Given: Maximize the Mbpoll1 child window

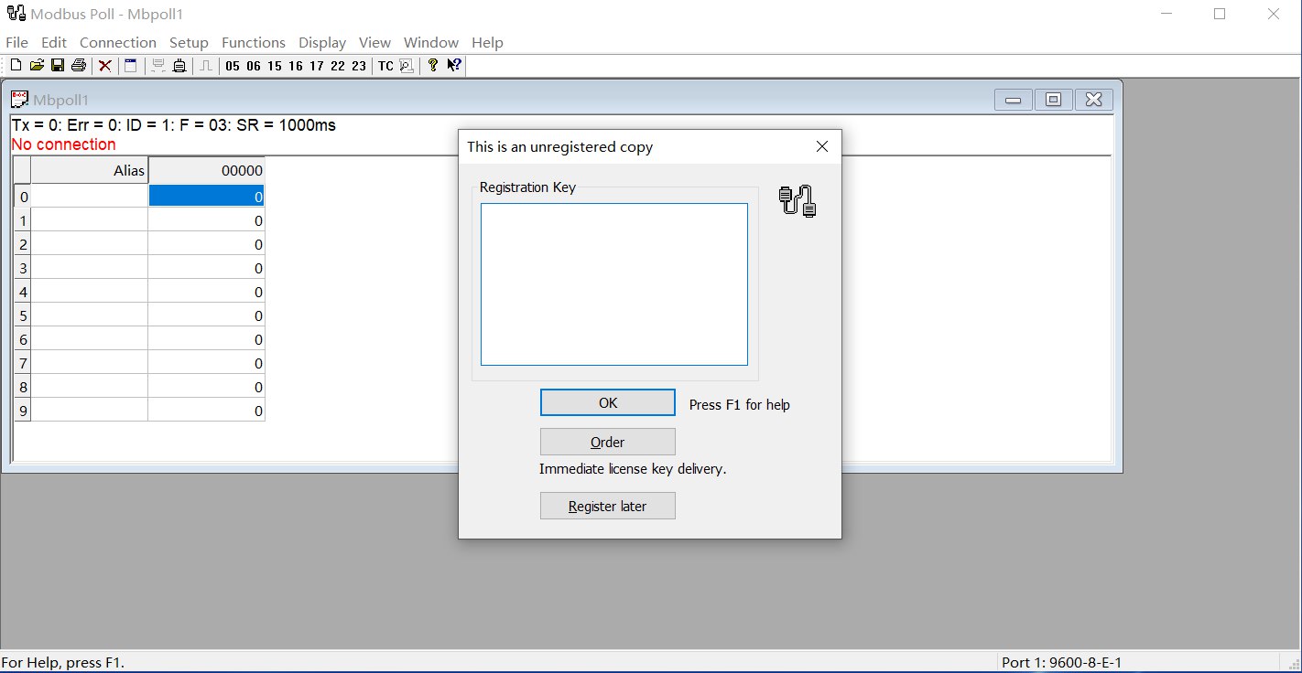Looking at the screenshot, I should point(1054,100).
